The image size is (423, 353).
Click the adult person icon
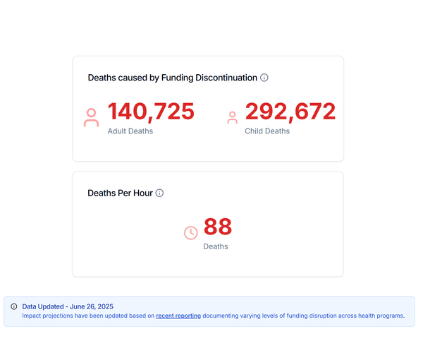click(x=91, y=117)
